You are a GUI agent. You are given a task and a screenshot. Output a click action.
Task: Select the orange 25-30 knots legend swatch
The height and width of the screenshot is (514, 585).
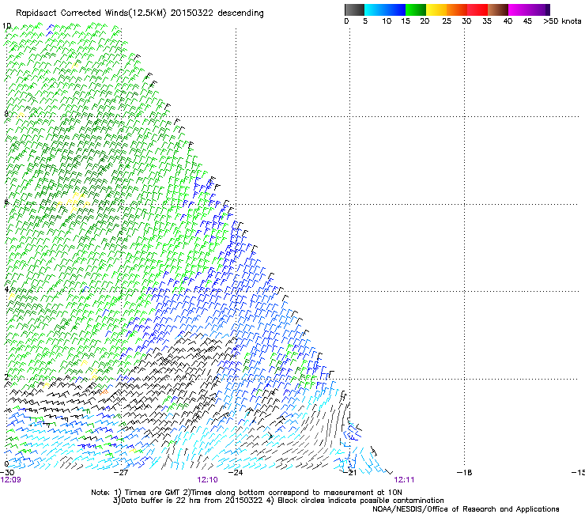pyautogui.click(x=457, y=9)
